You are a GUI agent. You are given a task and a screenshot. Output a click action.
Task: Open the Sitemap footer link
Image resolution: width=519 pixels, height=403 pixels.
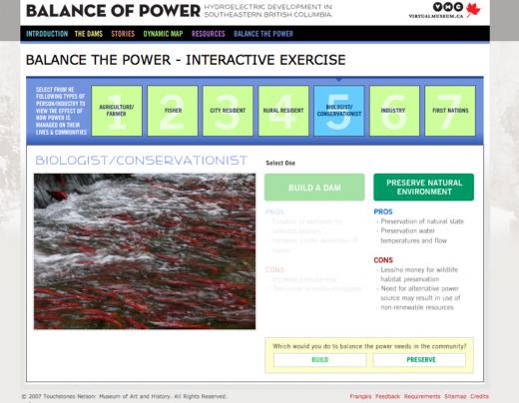pyautogui.click(x=455, y=396)
